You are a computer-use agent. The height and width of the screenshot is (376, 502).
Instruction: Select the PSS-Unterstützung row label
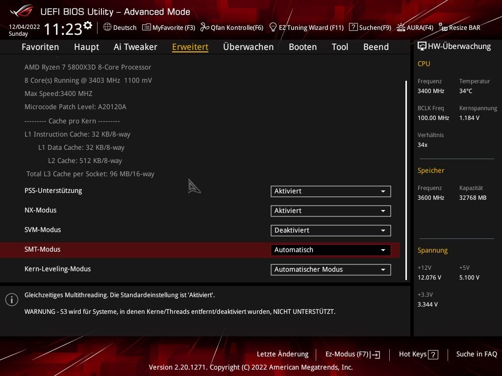pos(53,191)
